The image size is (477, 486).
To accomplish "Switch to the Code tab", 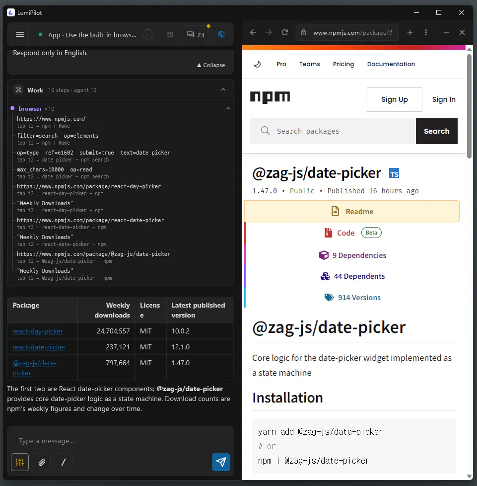I will coord(351,233).
